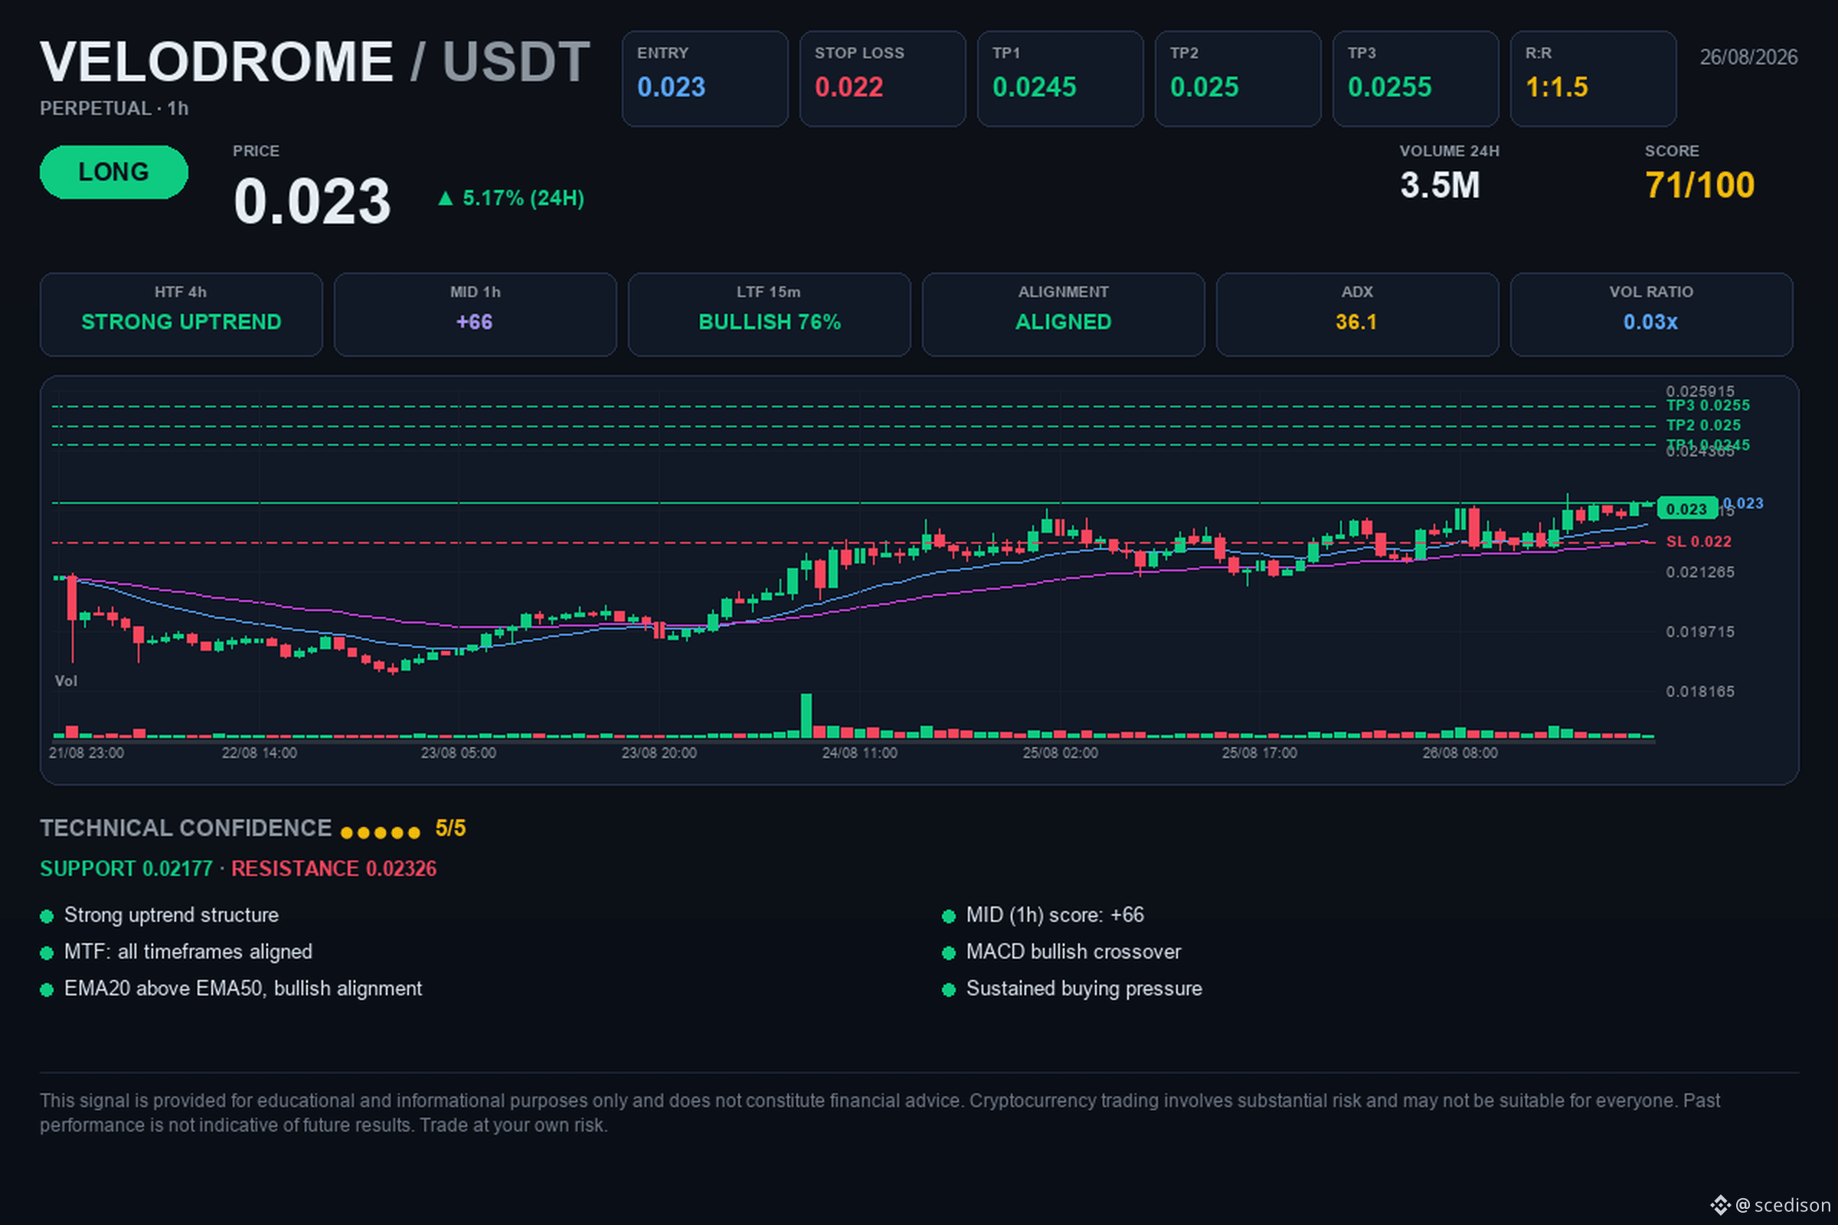Screen dimensions: 1838x1225
Task: Select the 'MACD bullish crossover' bullet
Action: (x=1062, y=952)
